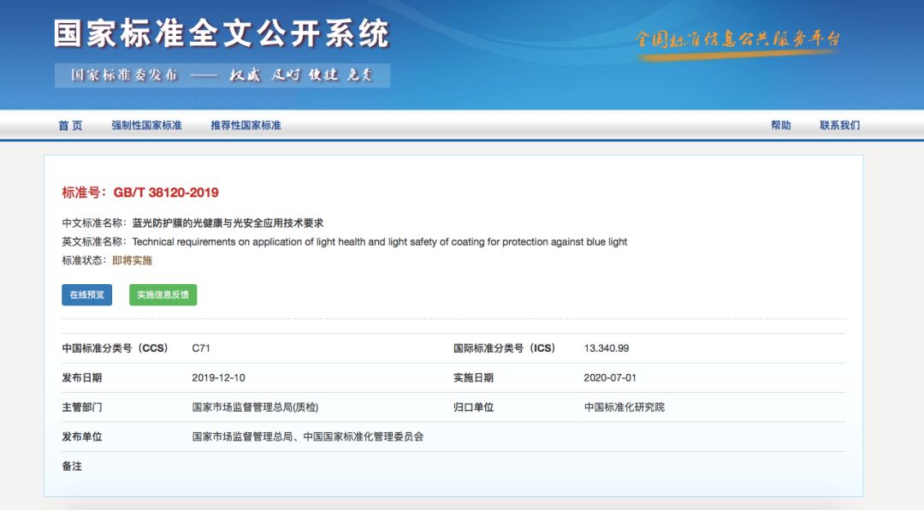Screen dimensions: 924x510
Task: Go to 强制性国家标准 section
Action: 147,125
